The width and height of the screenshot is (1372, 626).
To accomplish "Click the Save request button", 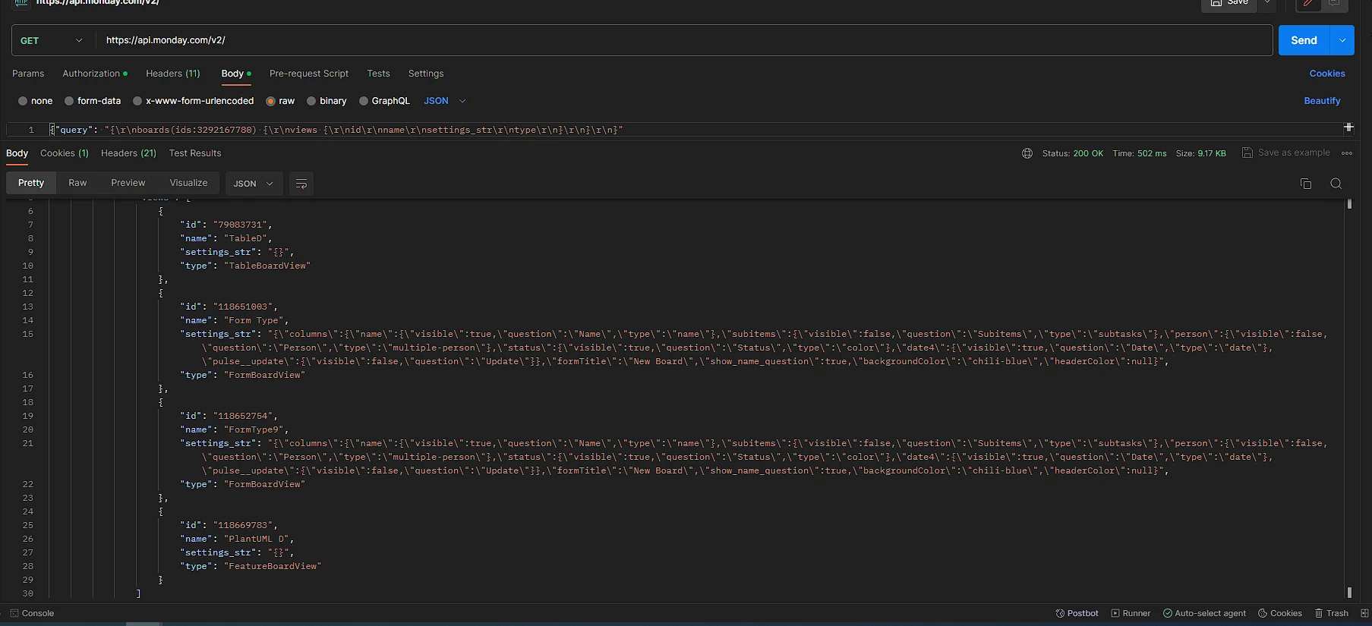I will click(x=1229, y=3).
